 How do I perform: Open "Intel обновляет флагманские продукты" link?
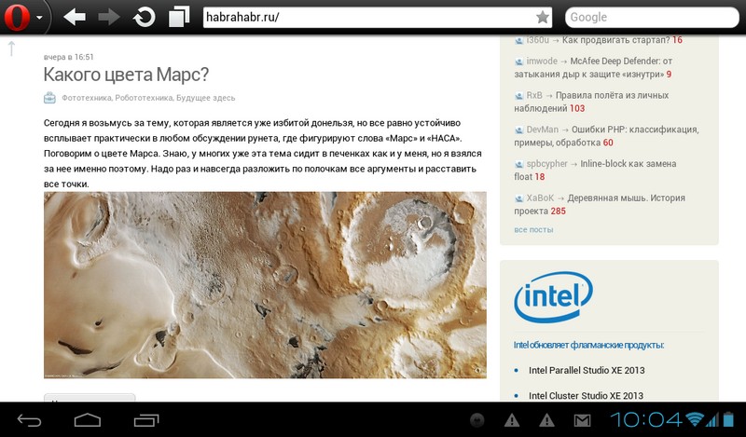pyautogui.click(x=588, y=346)
